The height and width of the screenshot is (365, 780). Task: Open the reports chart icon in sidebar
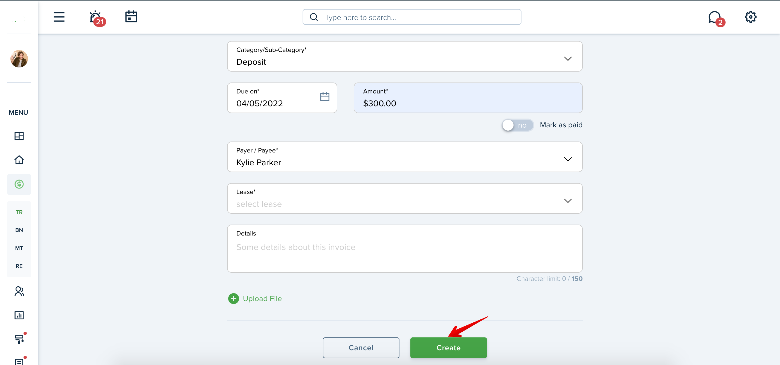pyautogui.click(x=19, y=315)
